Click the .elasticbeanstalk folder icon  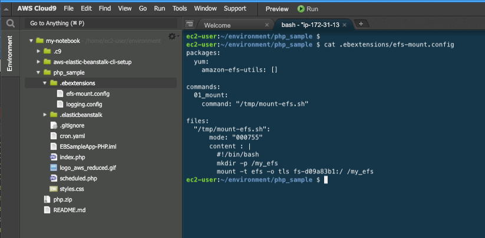tap(54, 115)
